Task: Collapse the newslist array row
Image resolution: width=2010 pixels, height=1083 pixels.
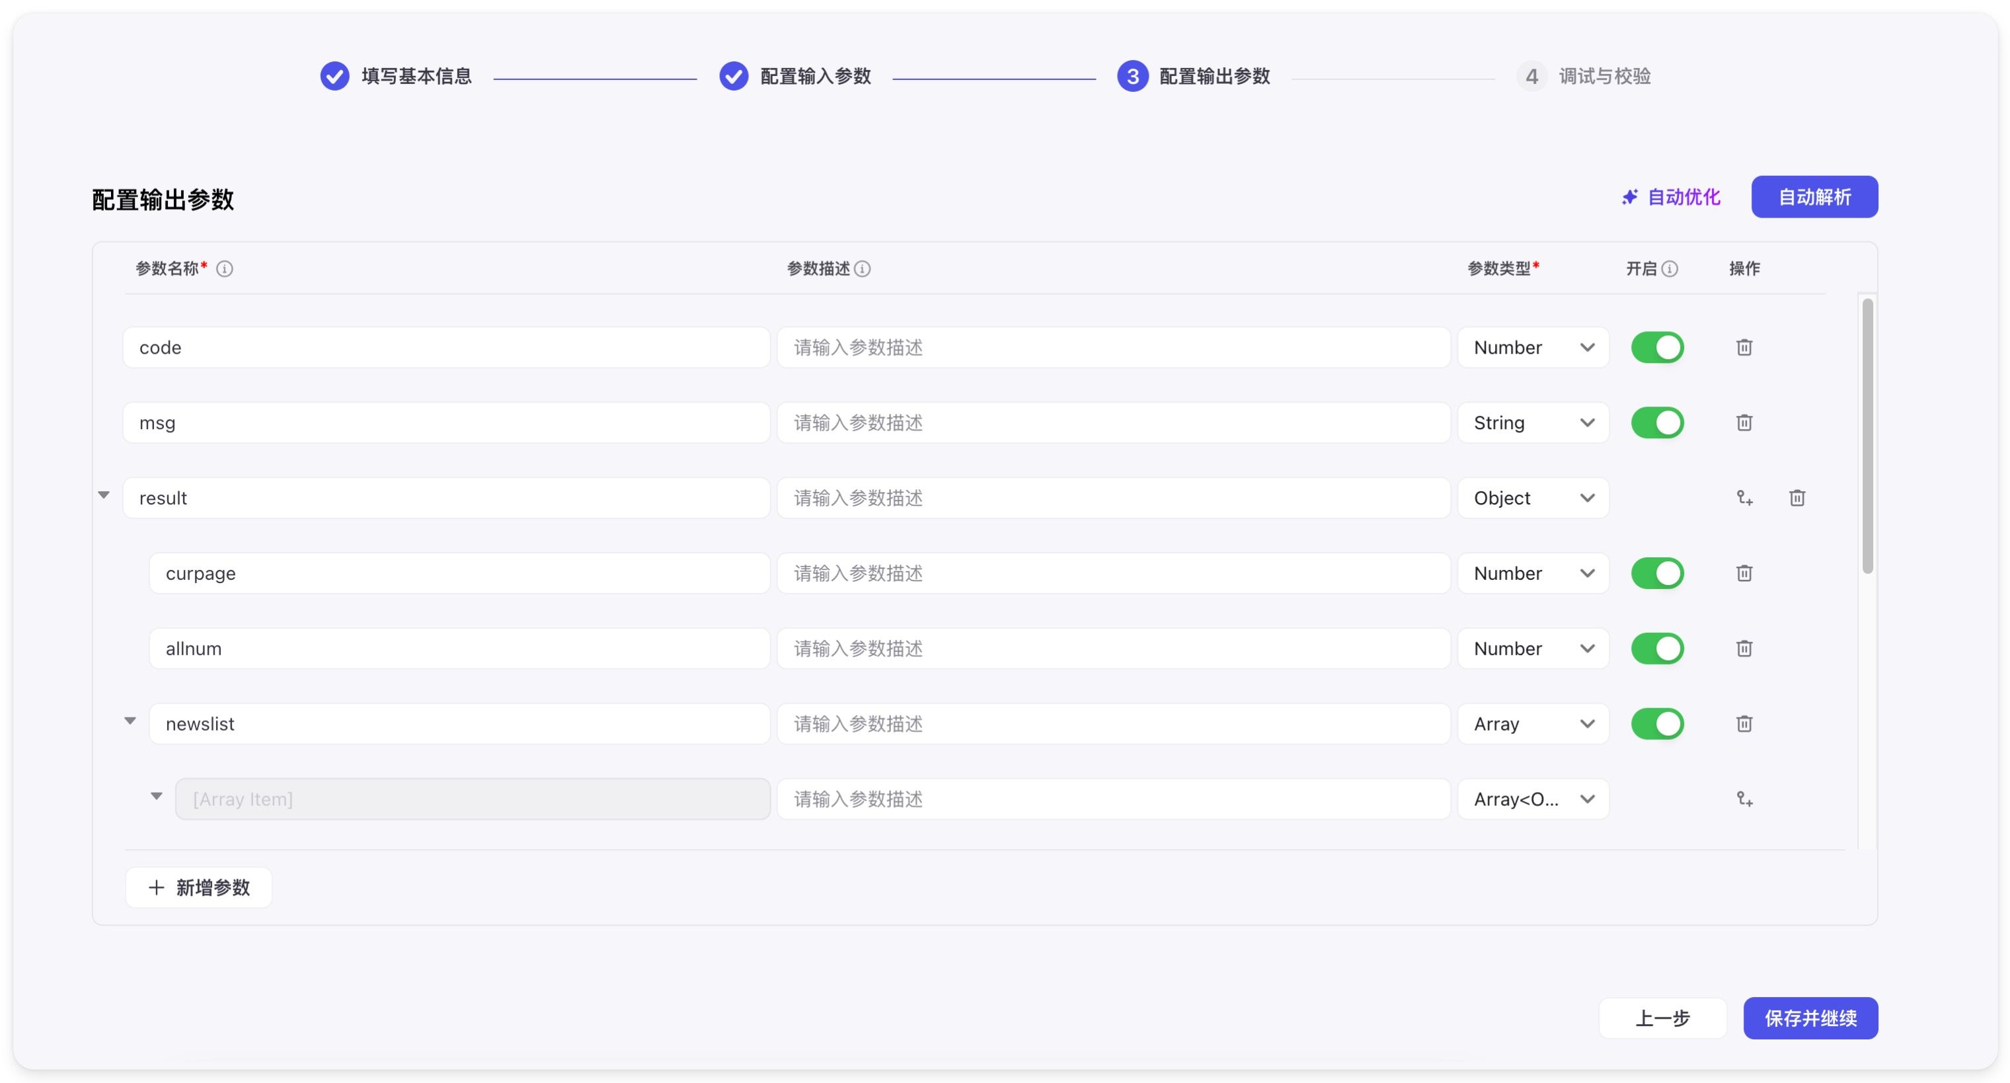Action: coord(130,720)
